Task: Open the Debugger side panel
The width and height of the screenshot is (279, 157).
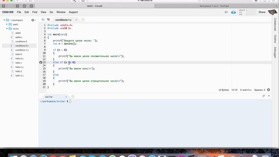Action: pos(275,52)
